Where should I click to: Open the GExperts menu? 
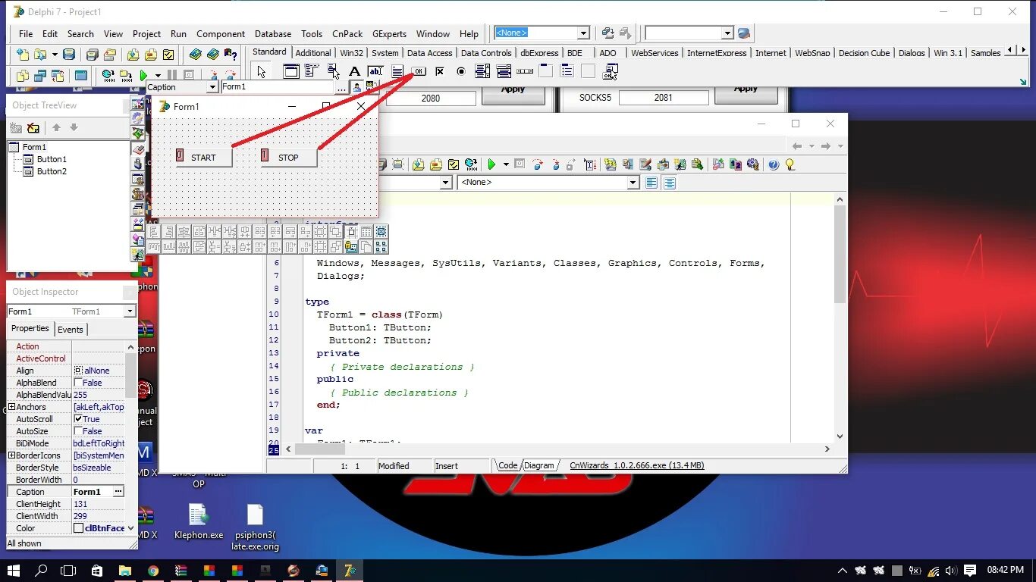(389, 34)
